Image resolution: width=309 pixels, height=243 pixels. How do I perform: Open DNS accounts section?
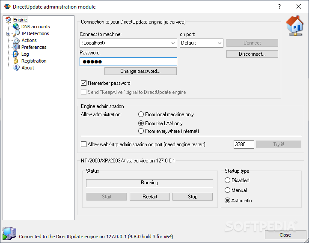(36, 27)
